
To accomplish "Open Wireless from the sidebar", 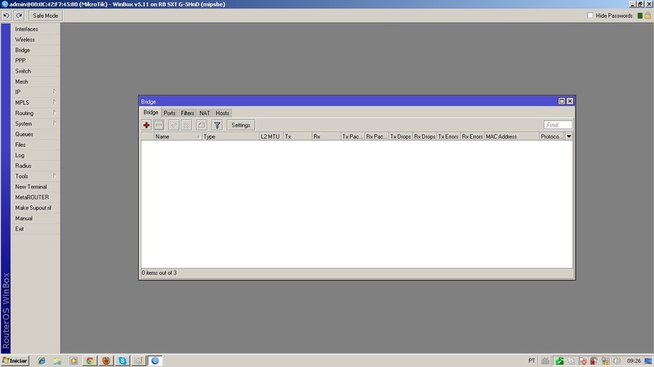I will (35, 39).
